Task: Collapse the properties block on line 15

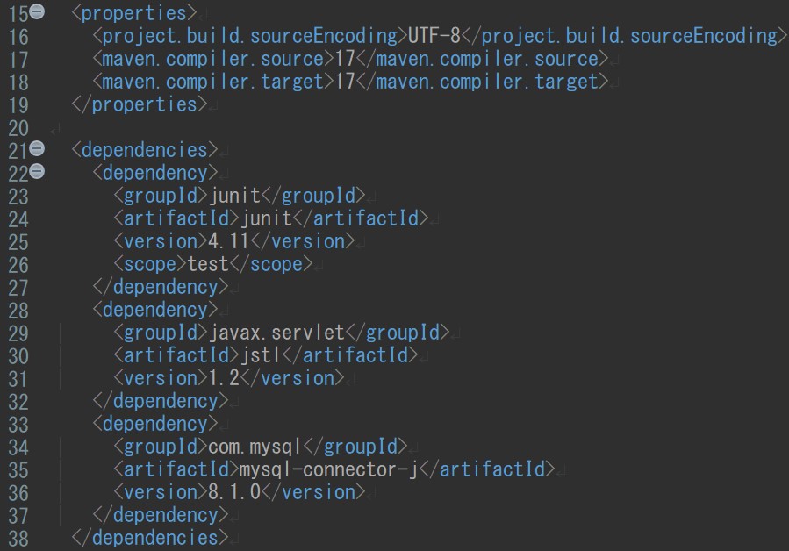Action: (x=37, y=11)
